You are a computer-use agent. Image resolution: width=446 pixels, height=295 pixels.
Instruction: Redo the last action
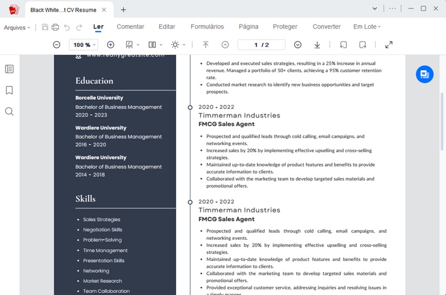click(x=79, y=27)
